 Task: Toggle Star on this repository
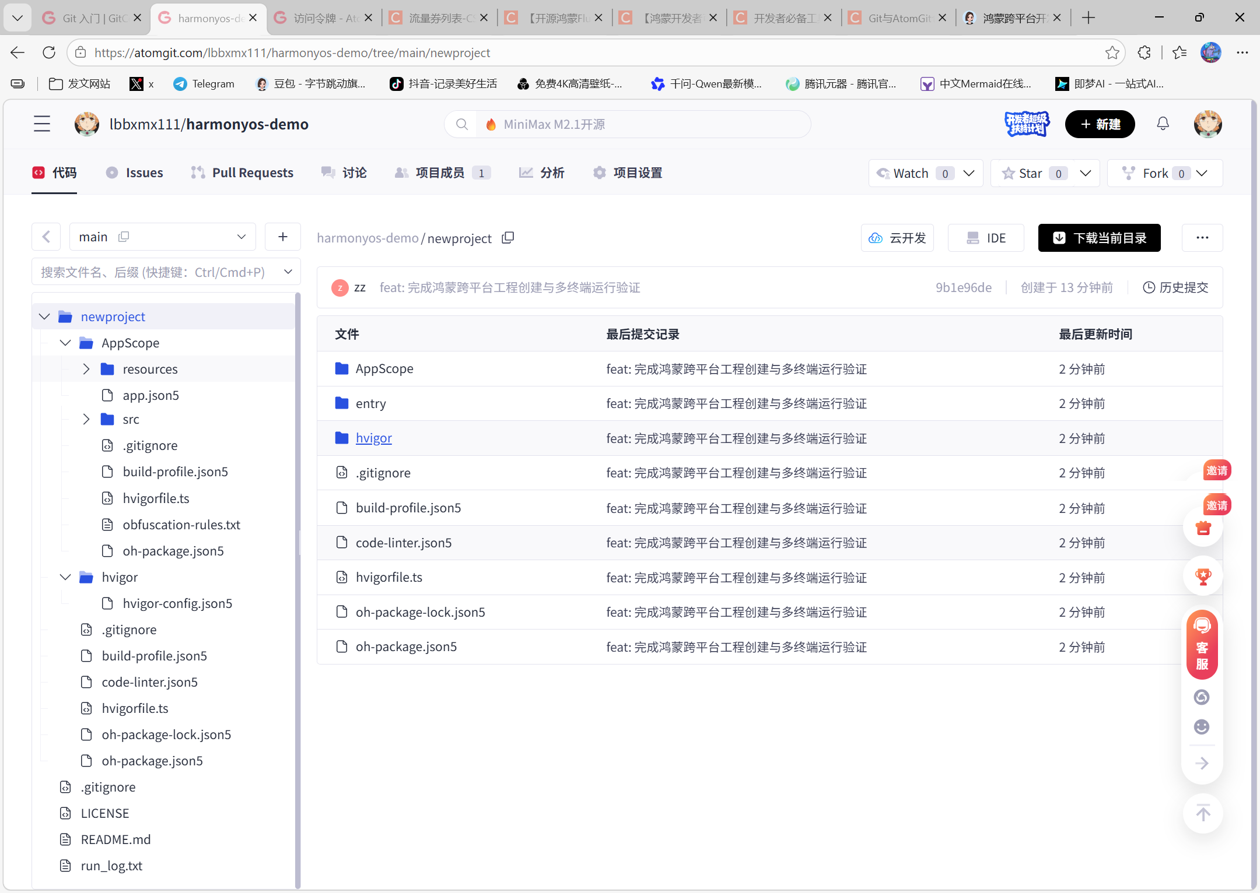(1030, 173)
